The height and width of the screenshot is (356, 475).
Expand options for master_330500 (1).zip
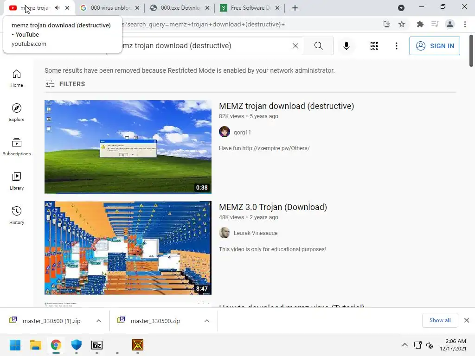point(99,321)
